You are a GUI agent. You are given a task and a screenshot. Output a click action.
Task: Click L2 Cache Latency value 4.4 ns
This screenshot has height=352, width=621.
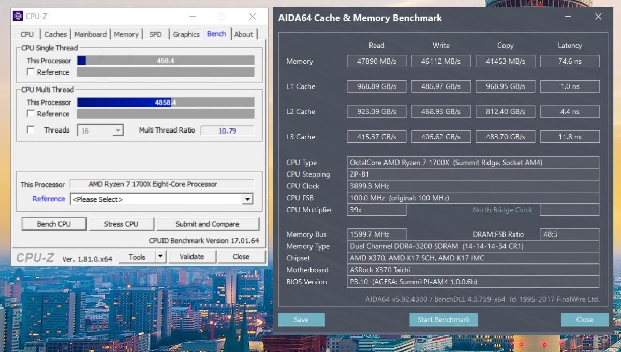coord(570,111)
